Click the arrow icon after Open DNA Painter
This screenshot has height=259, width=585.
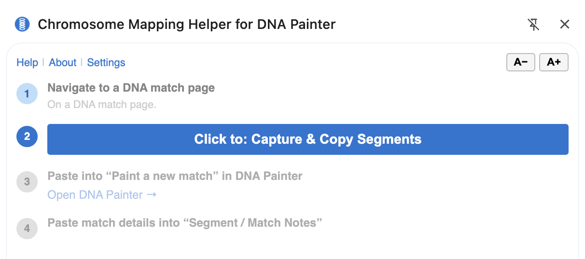(x=152, y=195)
